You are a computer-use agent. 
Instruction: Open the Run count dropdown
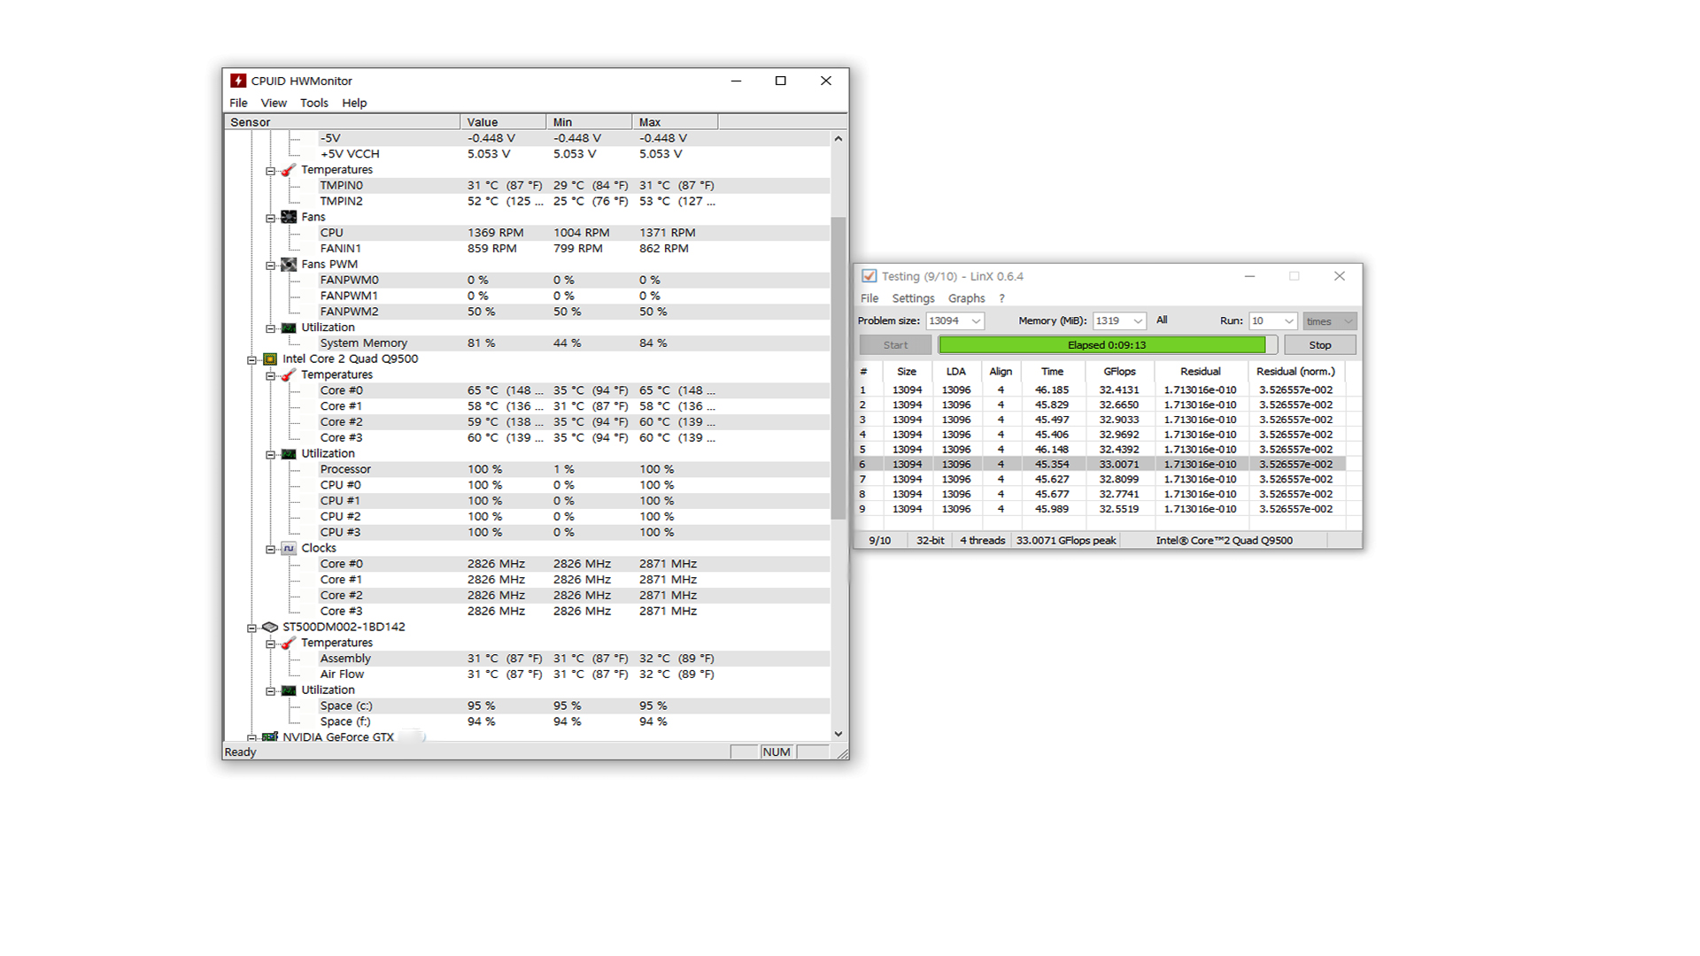tap(1288, 321)
